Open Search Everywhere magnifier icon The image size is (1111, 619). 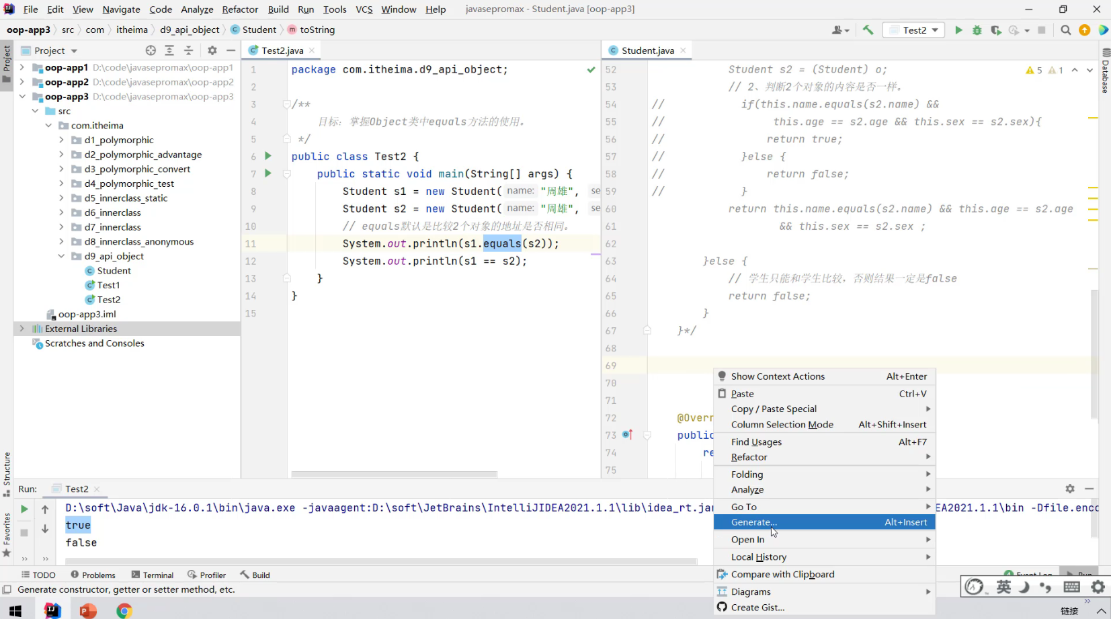1066,30
